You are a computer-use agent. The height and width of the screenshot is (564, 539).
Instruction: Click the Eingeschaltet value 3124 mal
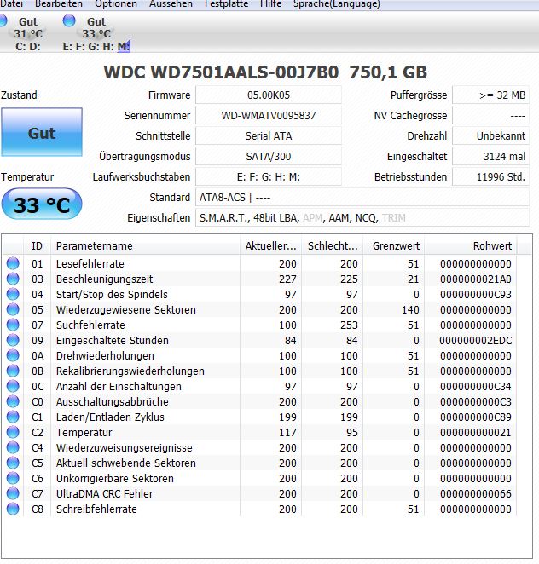click(x=490, y=157)
